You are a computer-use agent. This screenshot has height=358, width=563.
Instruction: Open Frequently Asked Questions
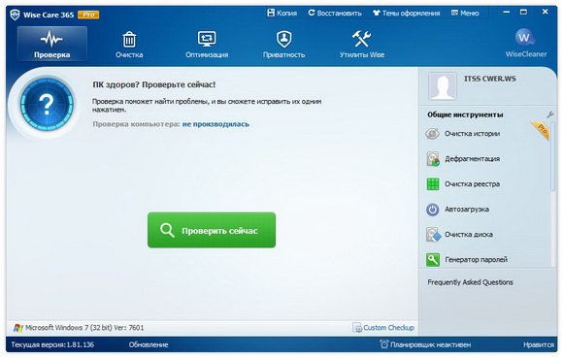[x=470, y=282]
